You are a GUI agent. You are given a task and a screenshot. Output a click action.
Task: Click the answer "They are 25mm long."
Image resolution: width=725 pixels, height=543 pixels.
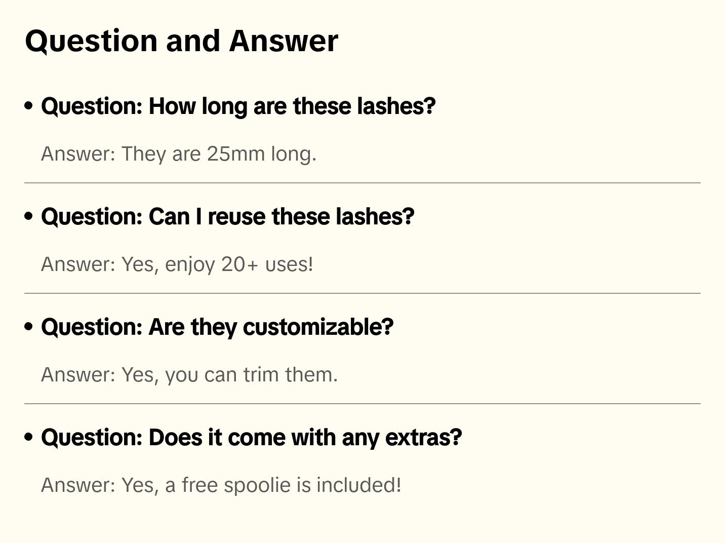coord(179,153)
